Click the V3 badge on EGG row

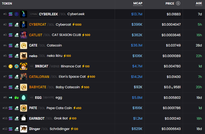coord(31,97)
